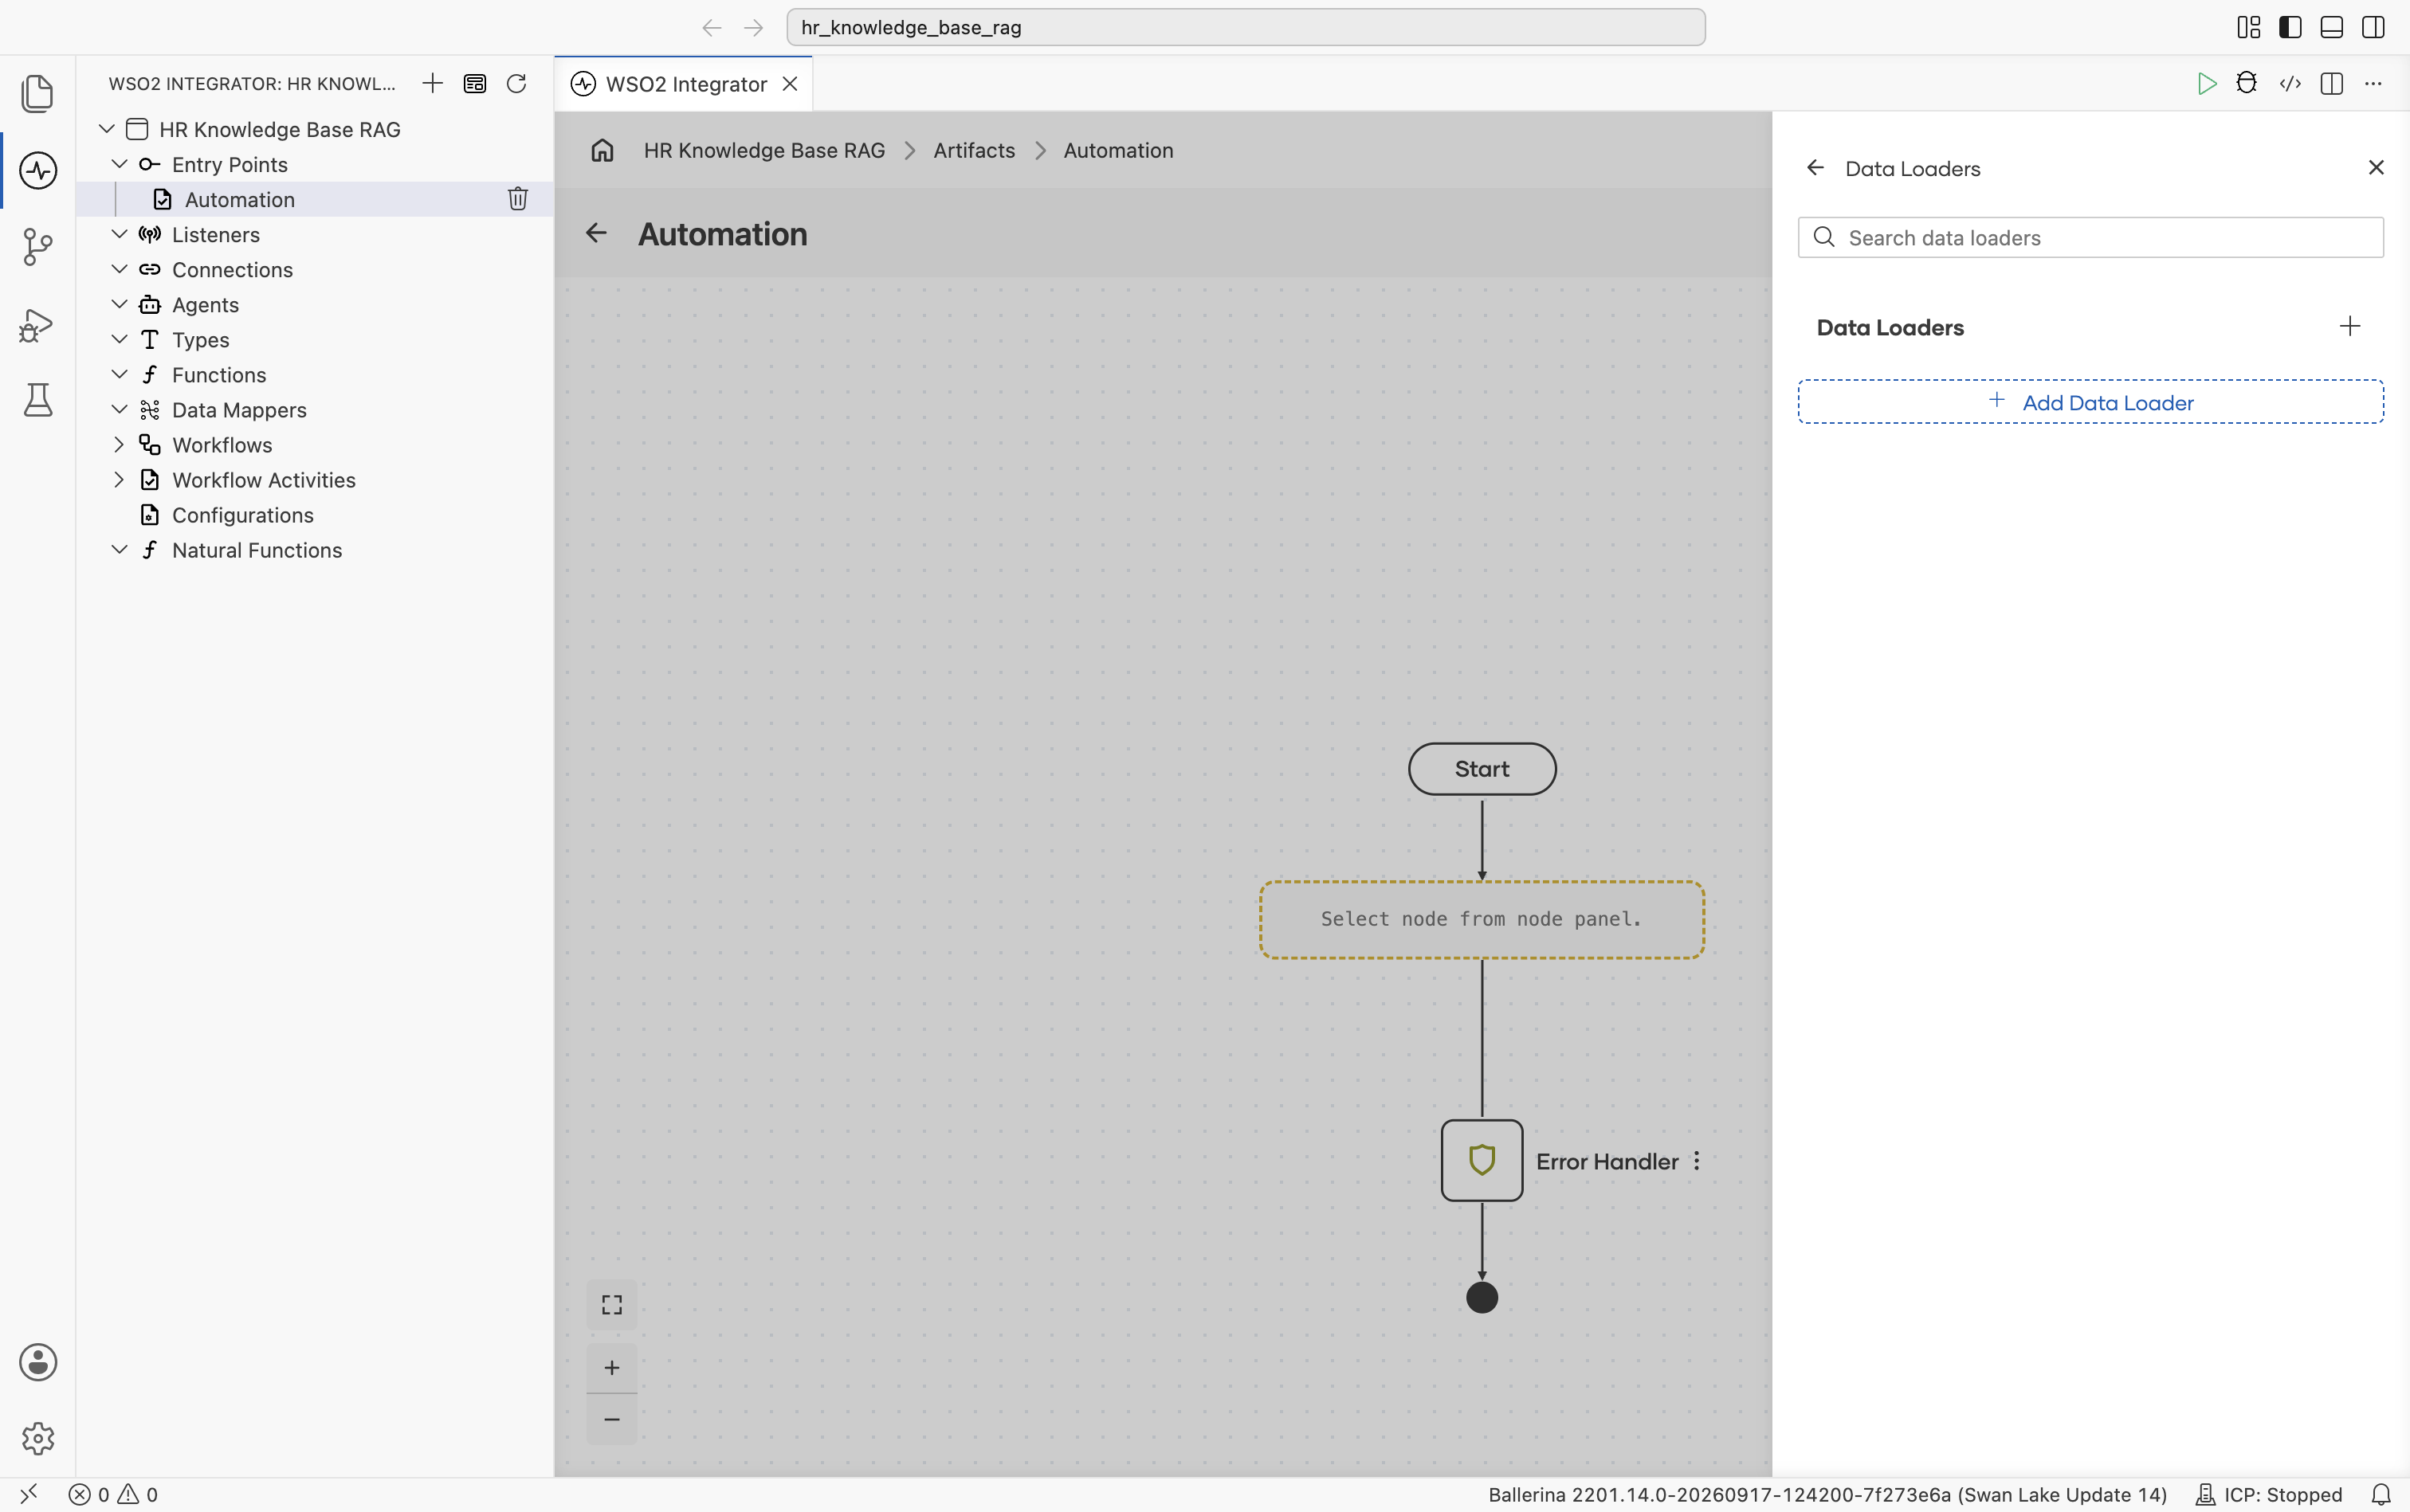Click plus icon beside Data Loaders heading
Viewport: 2410px width, 1512px height.
click(x=2350, y=326)
